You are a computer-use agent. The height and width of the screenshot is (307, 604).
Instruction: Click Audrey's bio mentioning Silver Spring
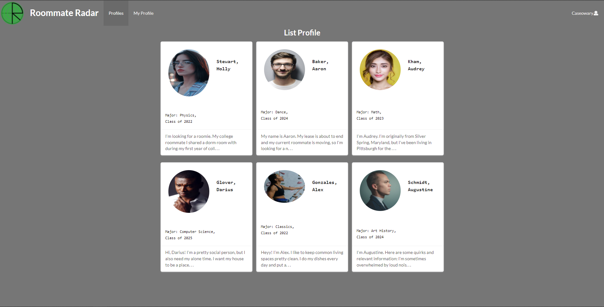click(x=394, y=143)
